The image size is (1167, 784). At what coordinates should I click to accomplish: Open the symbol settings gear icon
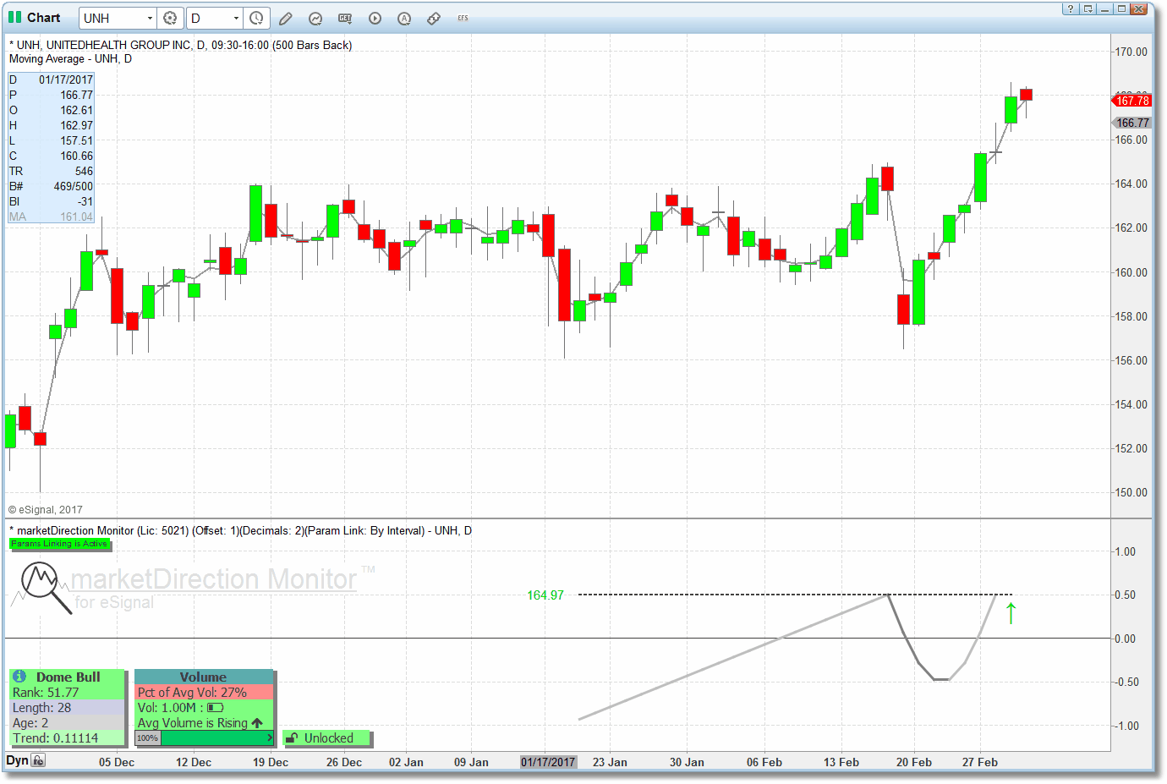[x=171, y=18]
